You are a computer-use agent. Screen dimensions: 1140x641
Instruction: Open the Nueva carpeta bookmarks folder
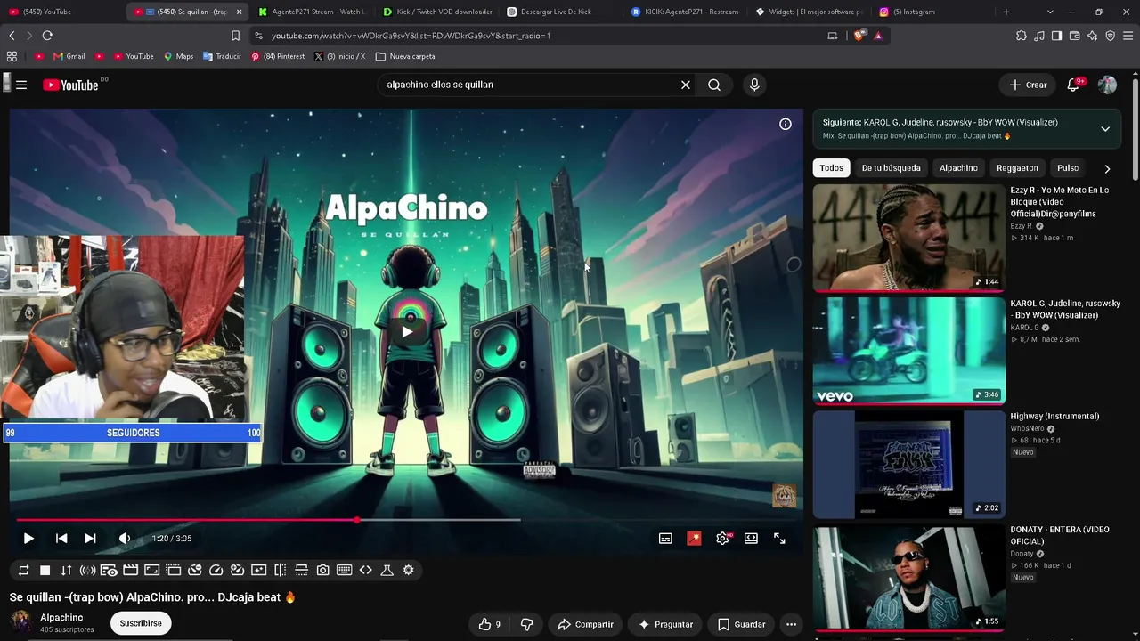tap(405, 56)
